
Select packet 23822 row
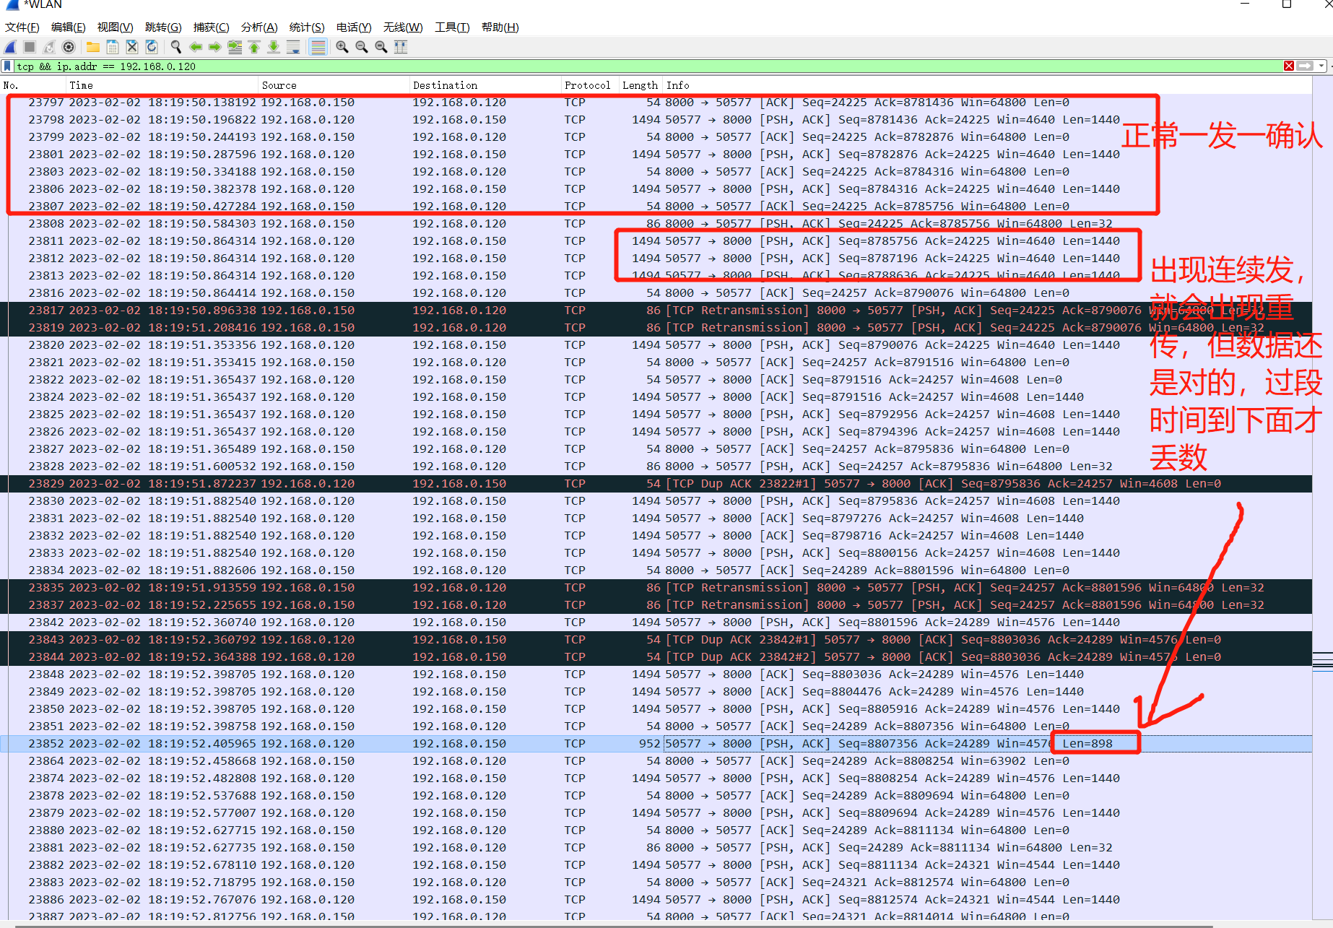656,379
